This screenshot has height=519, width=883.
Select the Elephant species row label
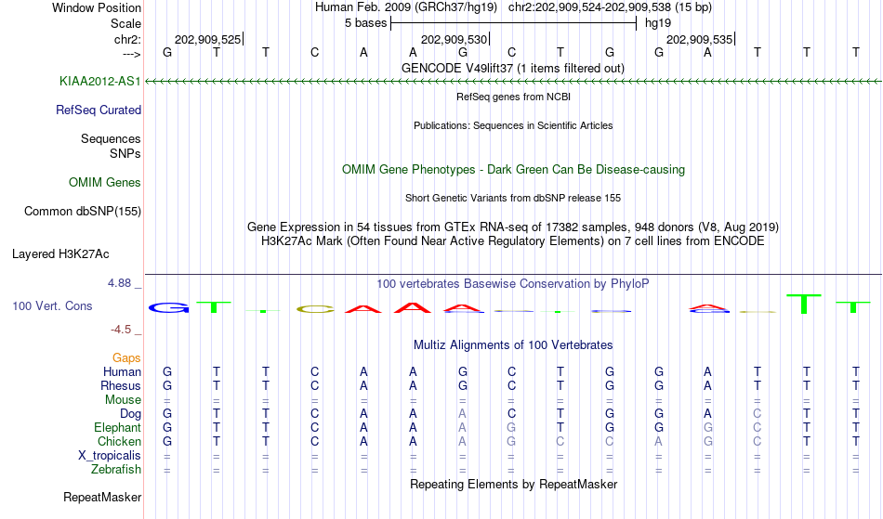pos(118,428)
